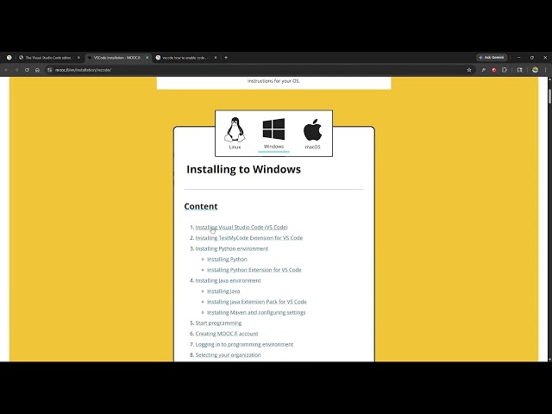View site information icon in address bar
552x414 pixels.
50,70
